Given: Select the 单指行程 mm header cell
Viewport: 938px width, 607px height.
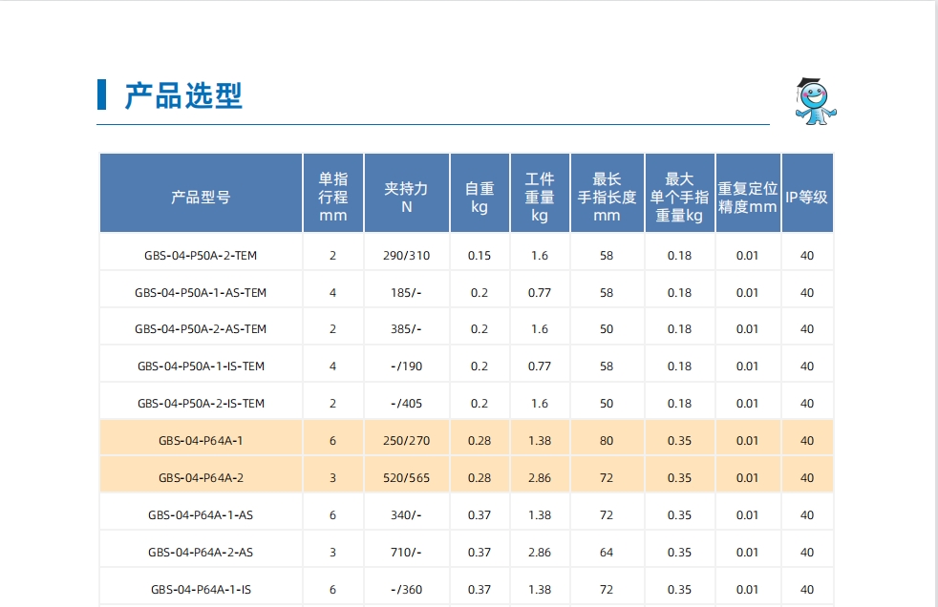Looking at the screenshot, I should coord(332,198).
